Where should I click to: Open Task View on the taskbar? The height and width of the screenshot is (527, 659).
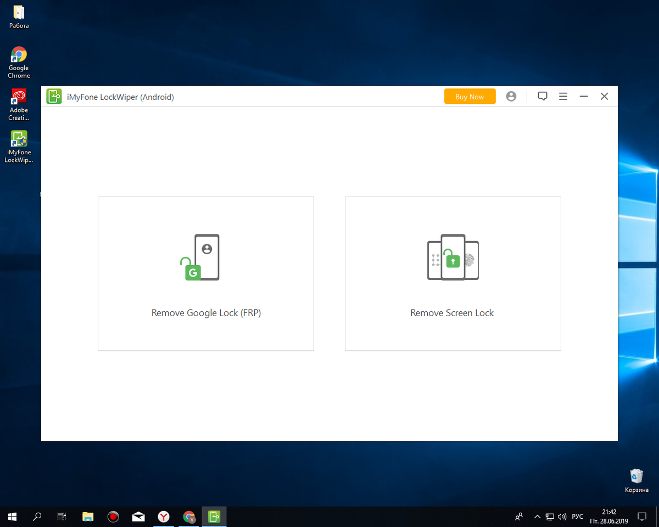point(62,517)
